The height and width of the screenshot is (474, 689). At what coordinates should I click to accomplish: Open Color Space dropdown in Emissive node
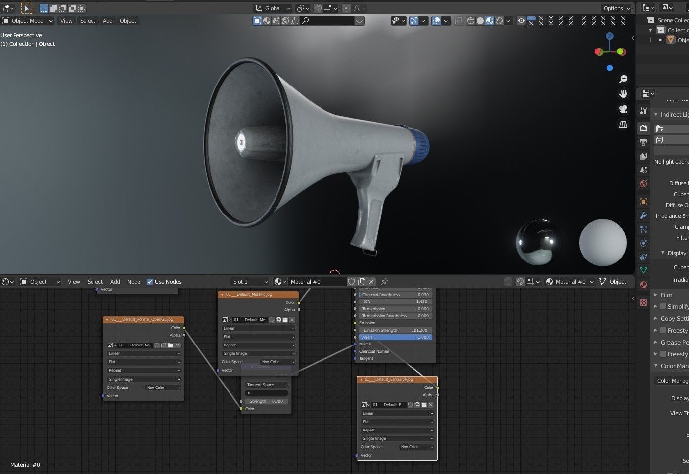tap(416, 447)
